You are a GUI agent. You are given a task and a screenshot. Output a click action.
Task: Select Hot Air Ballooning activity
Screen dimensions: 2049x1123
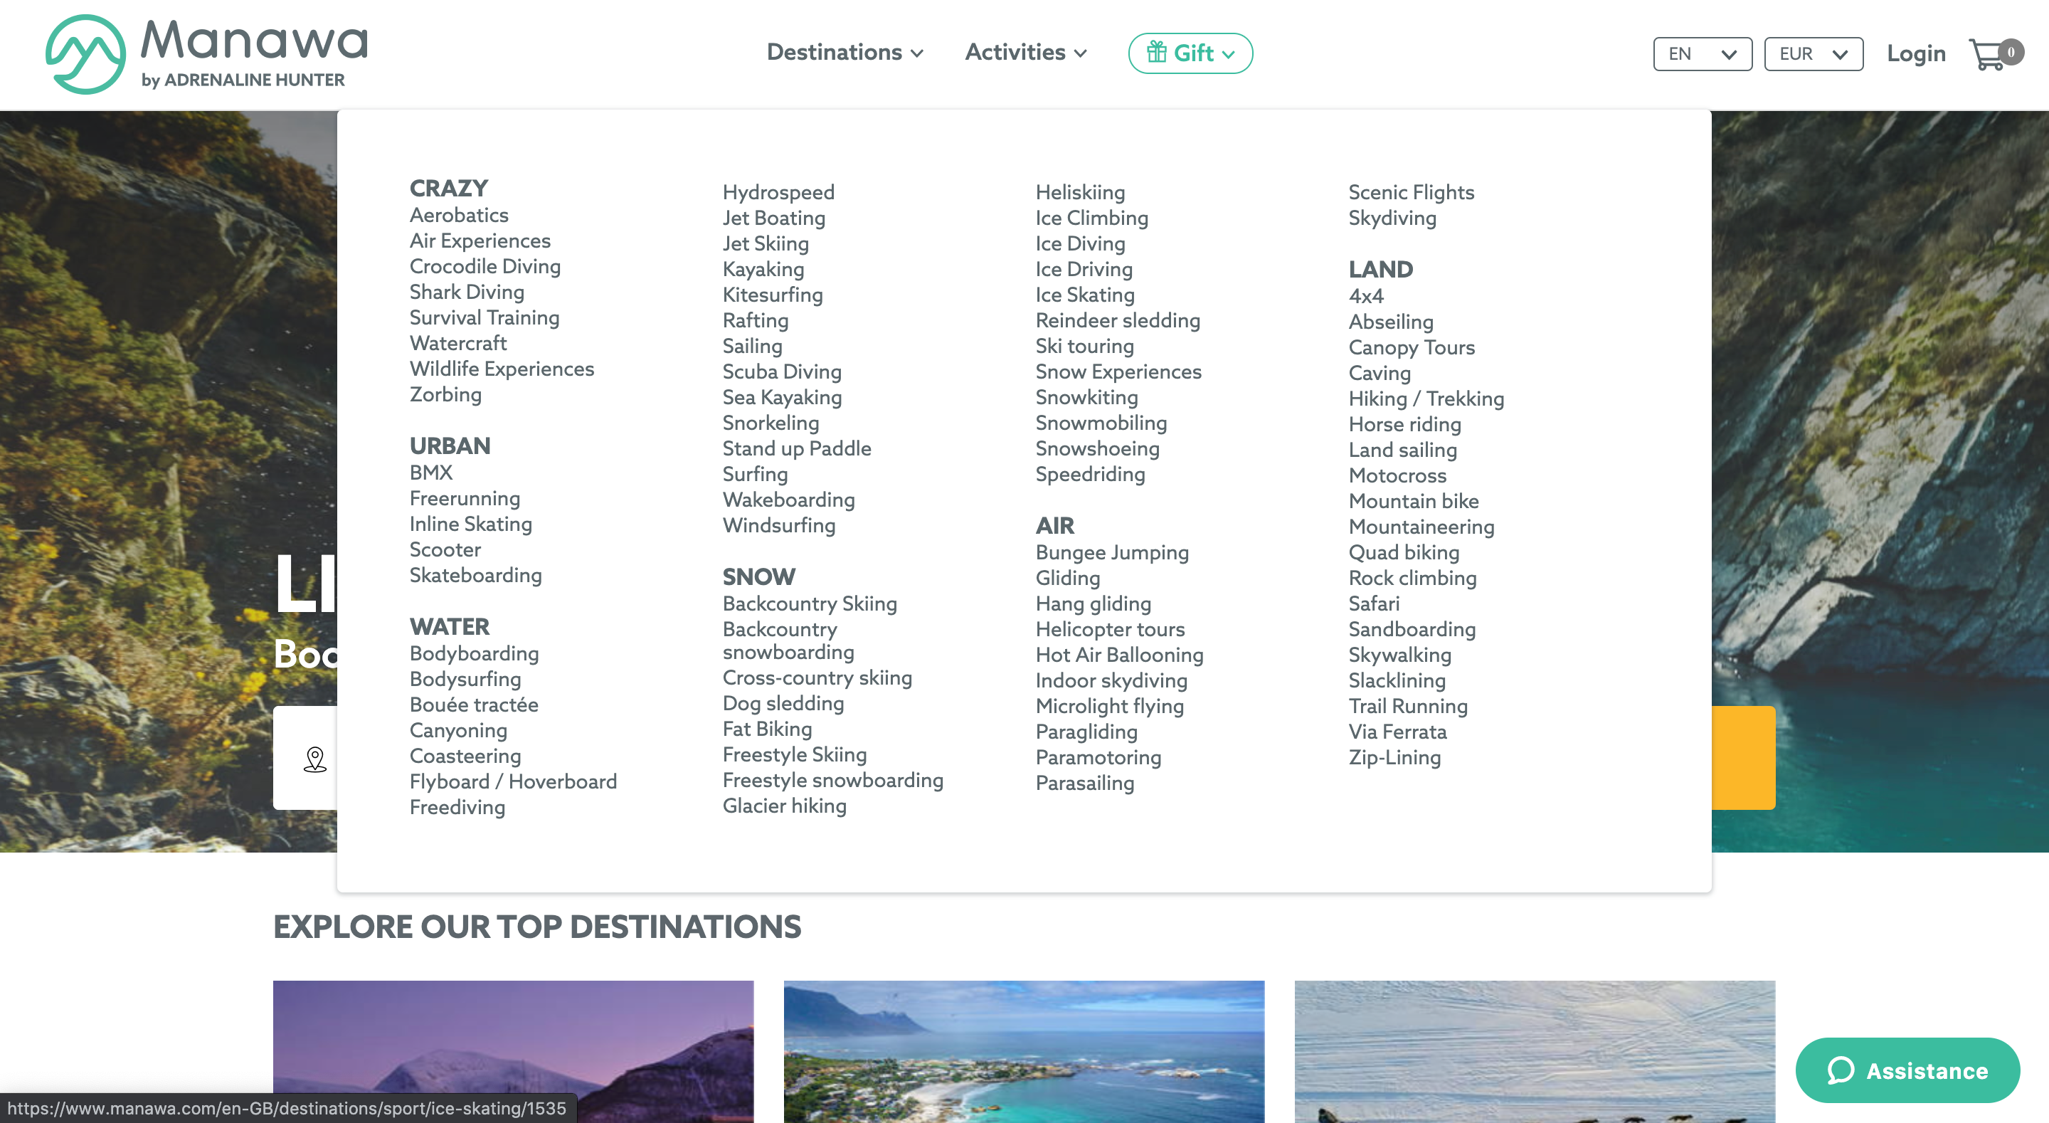[x=1119, y=654]
